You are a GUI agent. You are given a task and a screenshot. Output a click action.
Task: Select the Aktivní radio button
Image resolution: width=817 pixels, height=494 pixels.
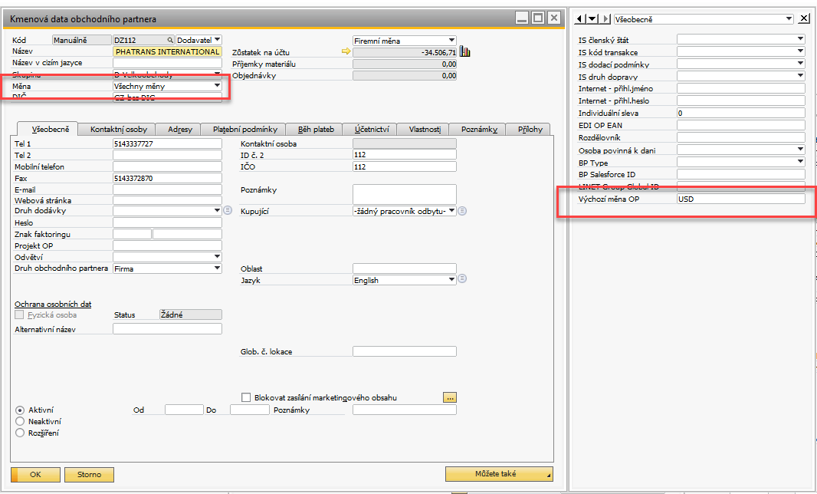[x=20, y=410]
